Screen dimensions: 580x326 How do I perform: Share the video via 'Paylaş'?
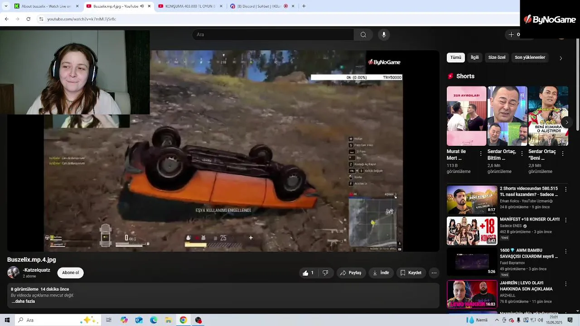coord(351,273)
